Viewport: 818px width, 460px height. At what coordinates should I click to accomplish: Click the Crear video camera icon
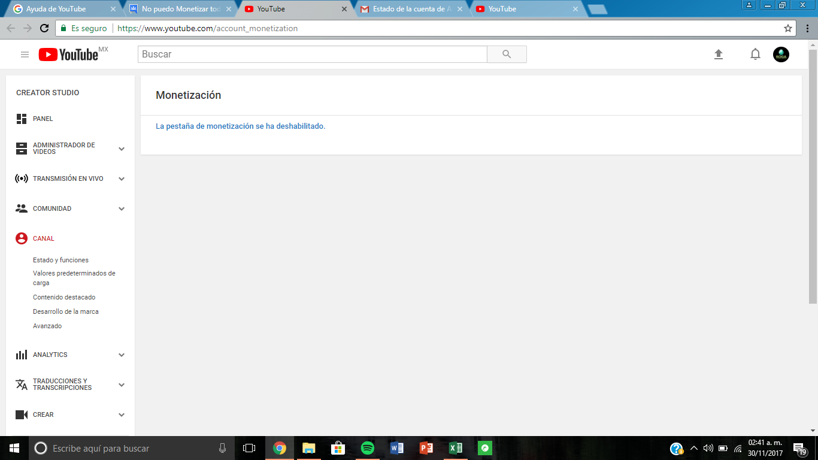pos(22,414)
